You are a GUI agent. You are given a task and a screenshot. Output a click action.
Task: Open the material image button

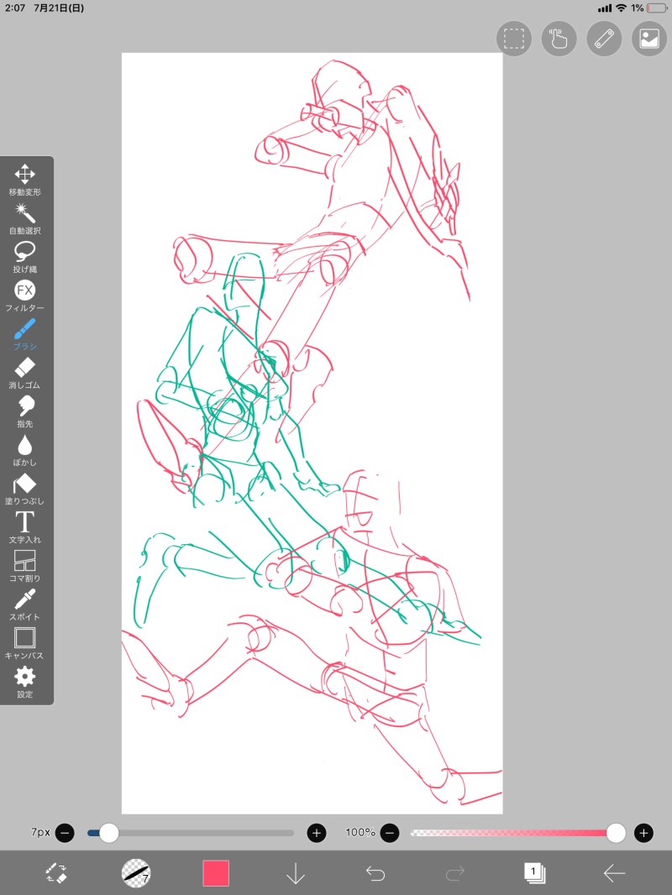649,39
